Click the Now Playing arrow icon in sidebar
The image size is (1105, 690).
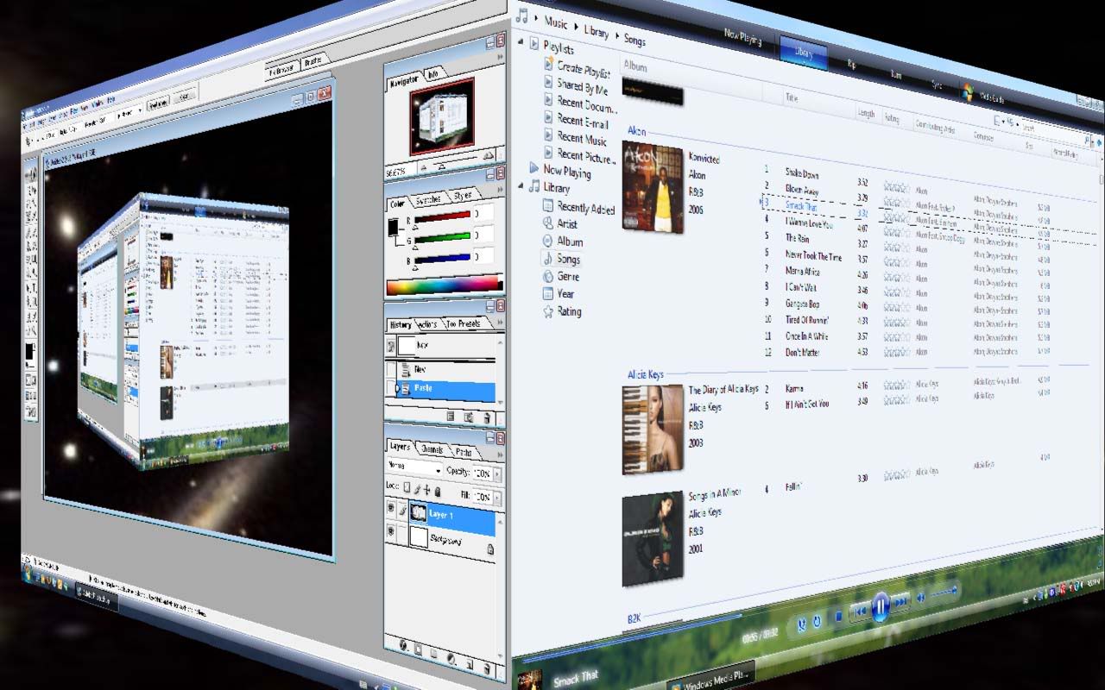tap(534, 168)
